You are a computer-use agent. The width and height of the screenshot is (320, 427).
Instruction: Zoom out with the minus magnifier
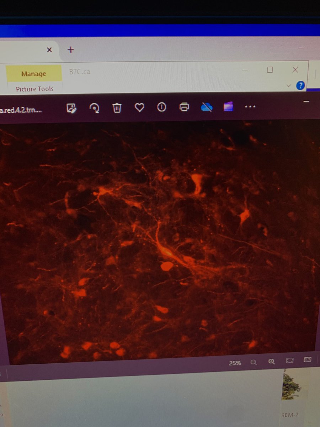point(254,362)
